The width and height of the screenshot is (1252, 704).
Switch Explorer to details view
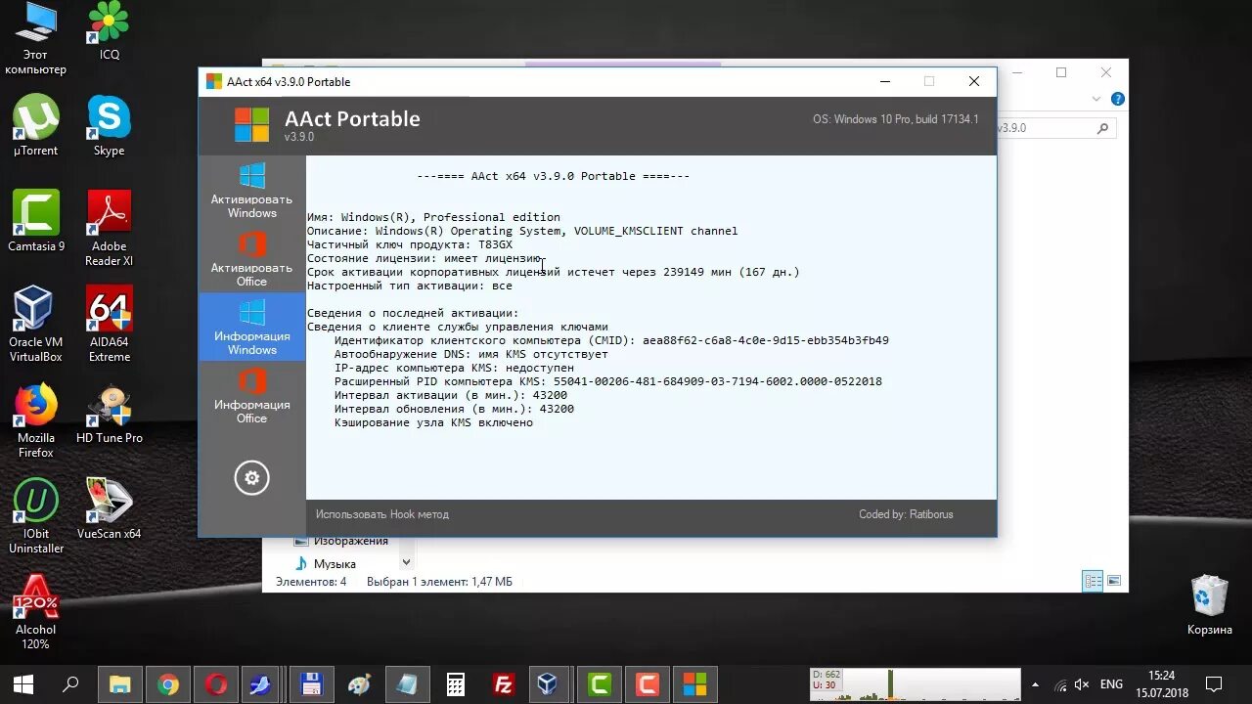pos(1093,582)
